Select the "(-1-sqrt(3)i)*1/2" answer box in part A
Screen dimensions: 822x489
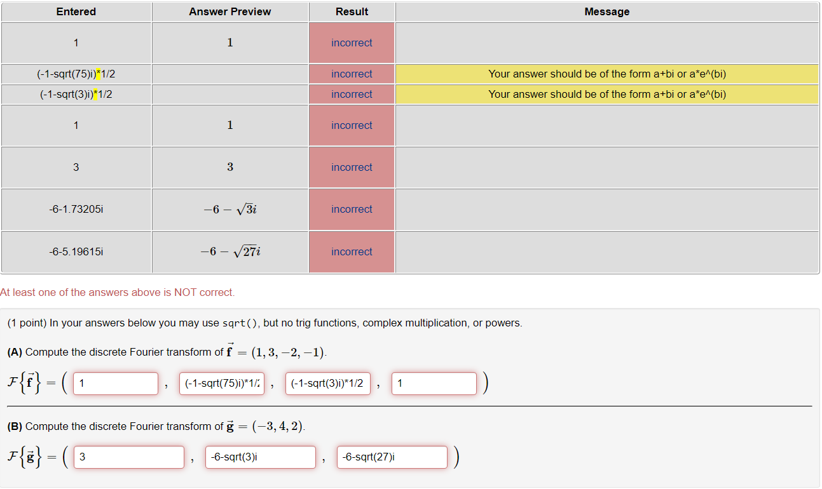click(x=328, y=383)
